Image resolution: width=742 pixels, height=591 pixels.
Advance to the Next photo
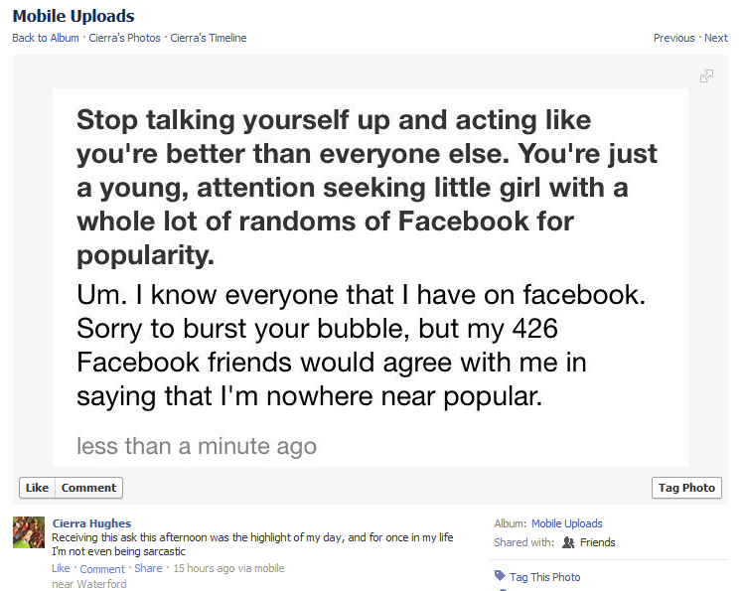coord(716,38)
